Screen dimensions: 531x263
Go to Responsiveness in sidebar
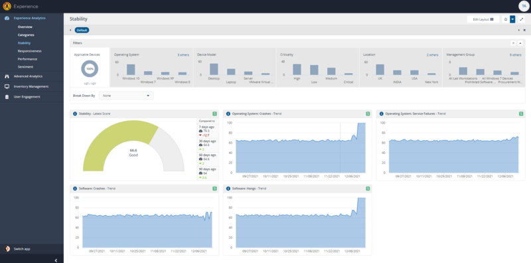pos(29,51)
